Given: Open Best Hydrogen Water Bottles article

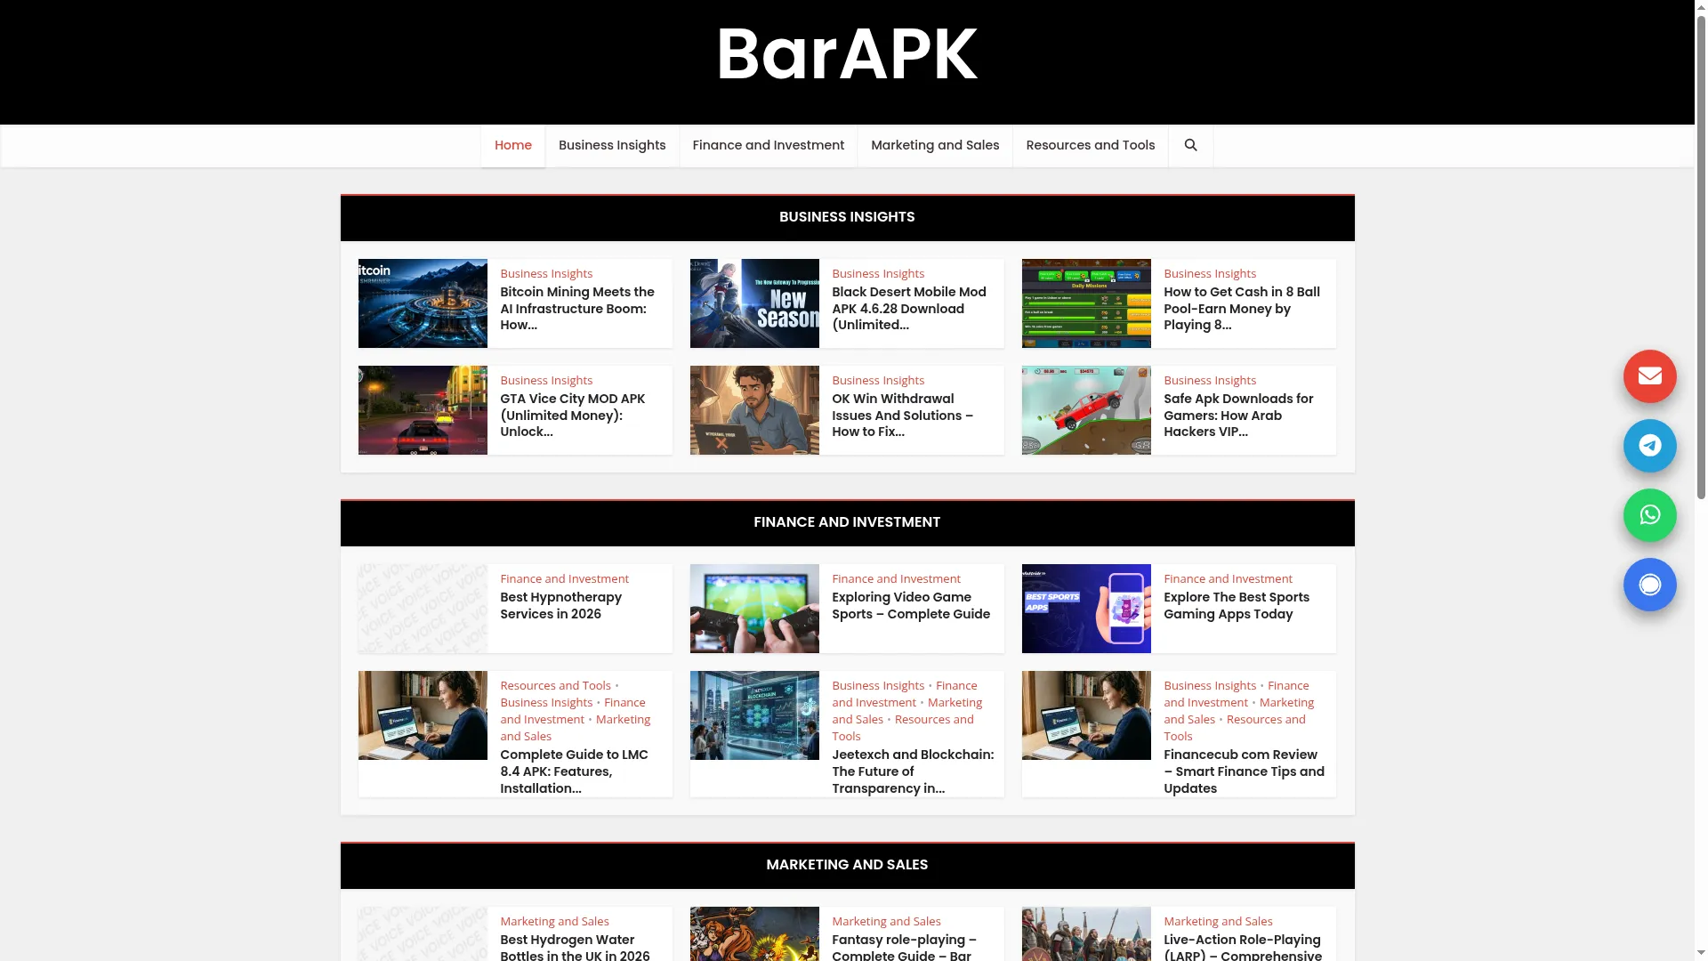Looking at the screenshot, I should point(575,948).
